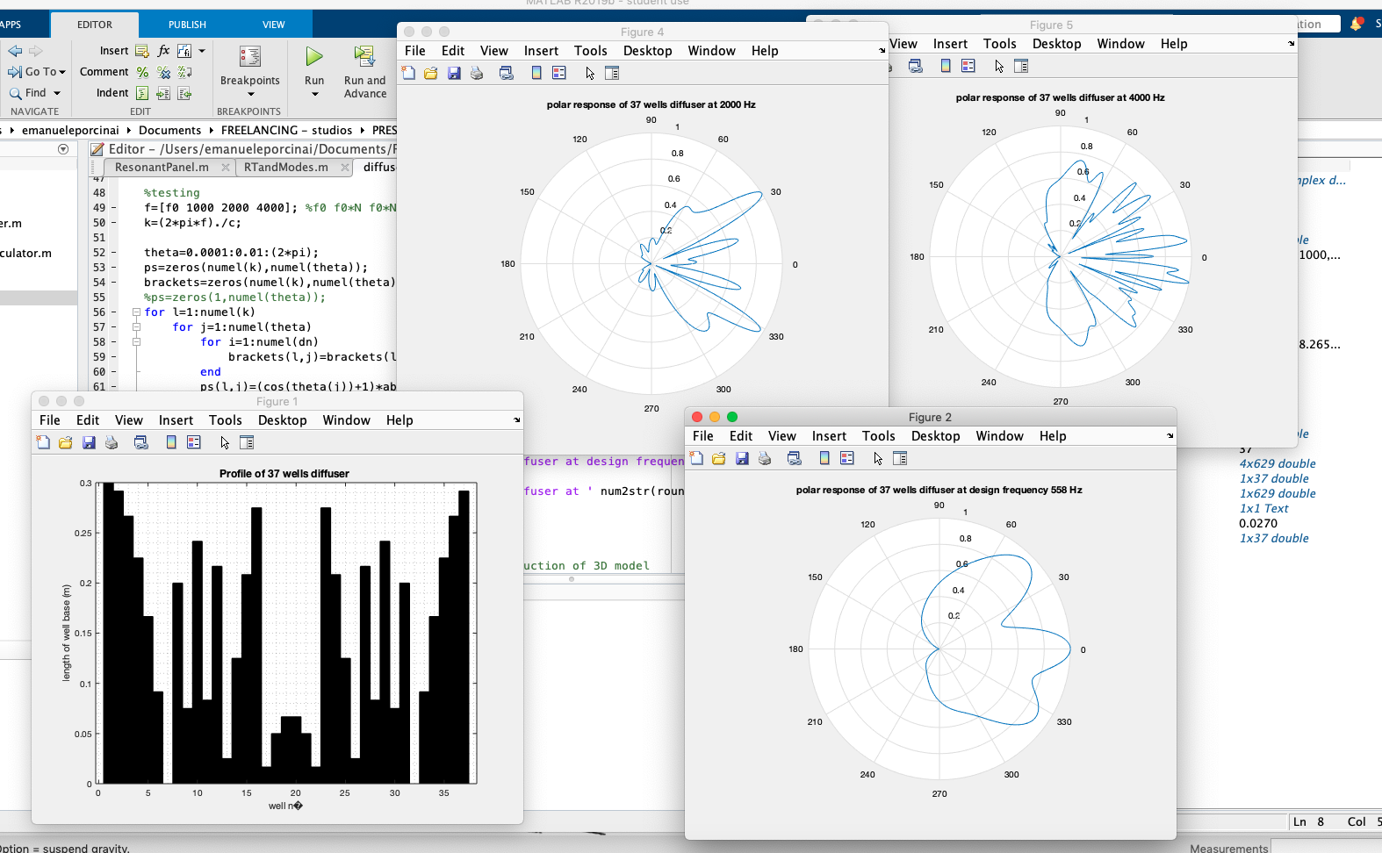Open the ResonantPanel.m editor tab

[162, 168]
